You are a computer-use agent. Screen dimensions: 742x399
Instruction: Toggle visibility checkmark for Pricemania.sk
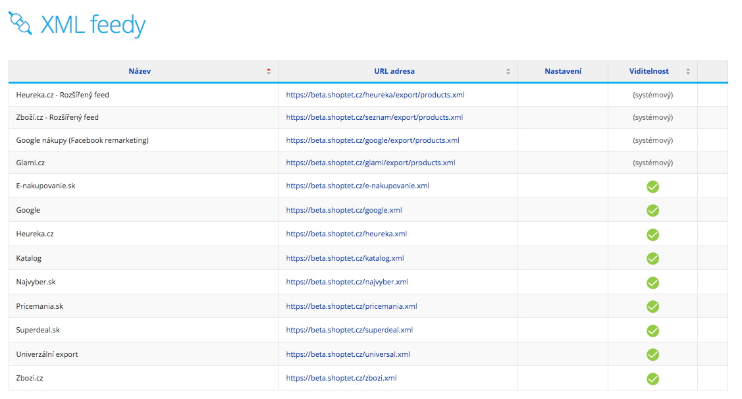pos(652,307)
